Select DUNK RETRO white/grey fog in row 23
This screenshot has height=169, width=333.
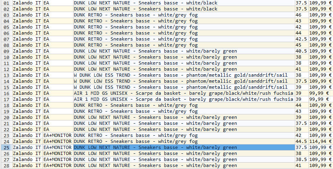pos(184,135)
